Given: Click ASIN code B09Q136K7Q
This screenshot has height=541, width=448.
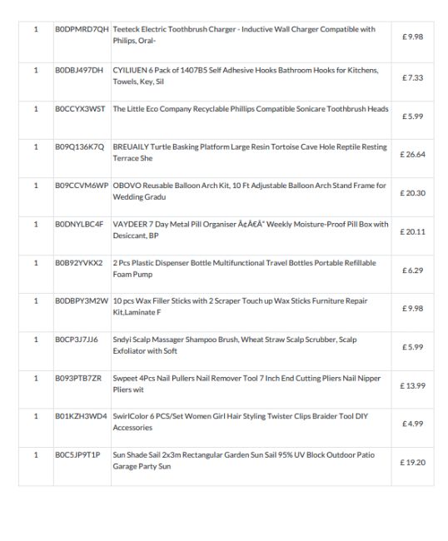Looking at the screenshot, I should [79, 147].
